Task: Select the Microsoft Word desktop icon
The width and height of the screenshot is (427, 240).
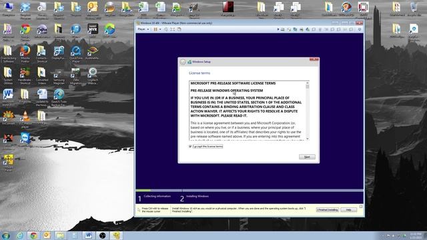Action: 9,98
